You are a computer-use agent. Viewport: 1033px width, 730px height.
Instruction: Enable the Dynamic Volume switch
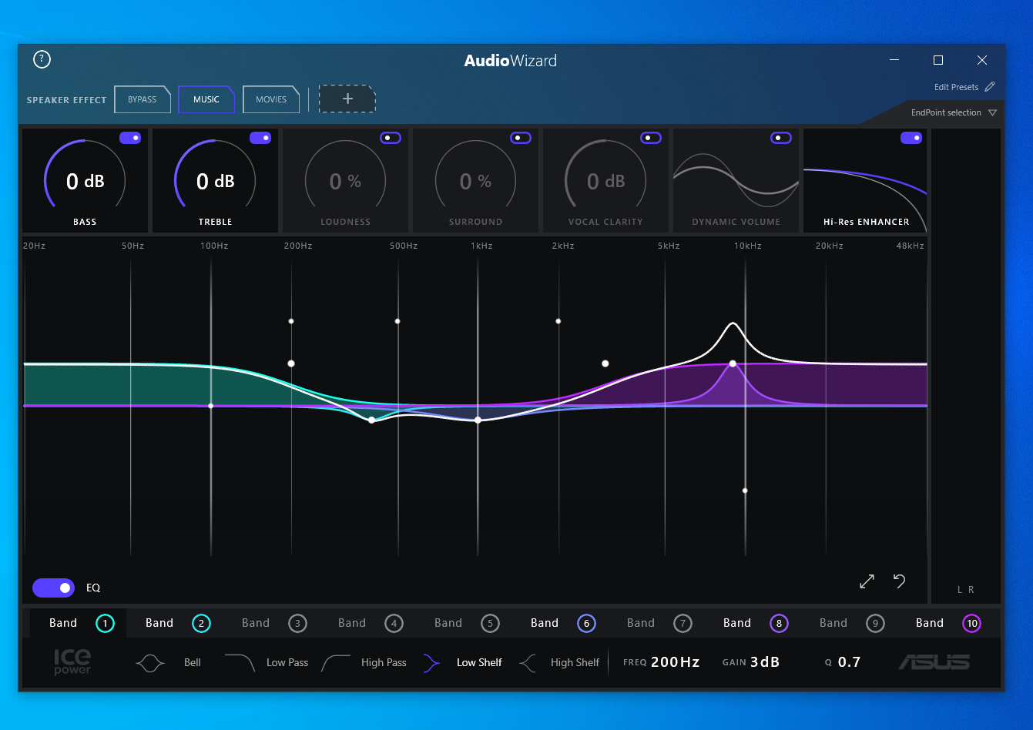[781, 138]
